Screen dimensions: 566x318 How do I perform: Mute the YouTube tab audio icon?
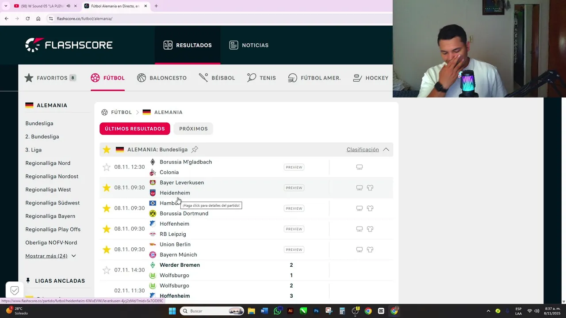point(68,6)
